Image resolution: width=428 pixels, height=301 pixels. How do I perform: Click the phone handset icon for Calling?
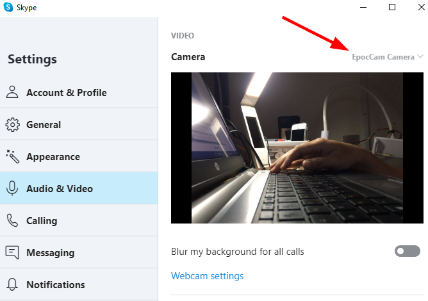[12, 221]
